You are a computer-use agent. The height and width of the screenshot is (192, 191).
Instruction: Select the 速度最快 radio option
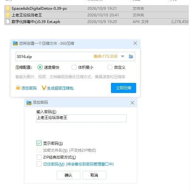click(40, 67)
